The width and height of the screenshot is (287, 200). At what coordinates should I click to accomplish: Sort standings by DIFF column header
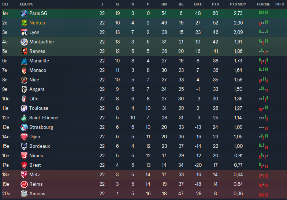click(x=198, y=4)
